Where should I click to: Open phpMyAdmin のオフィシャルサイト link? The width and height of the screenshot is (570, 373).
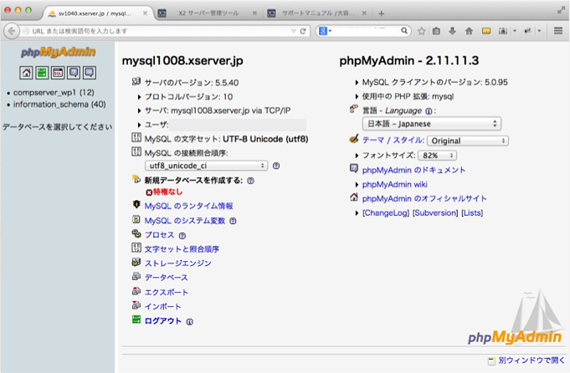coord(424,199)
